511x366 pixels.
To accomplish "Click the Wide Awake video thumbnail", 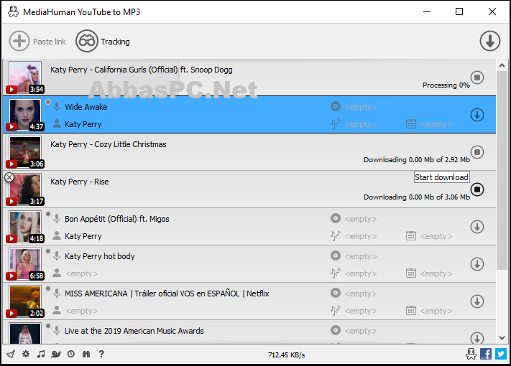I will (25, 115).
